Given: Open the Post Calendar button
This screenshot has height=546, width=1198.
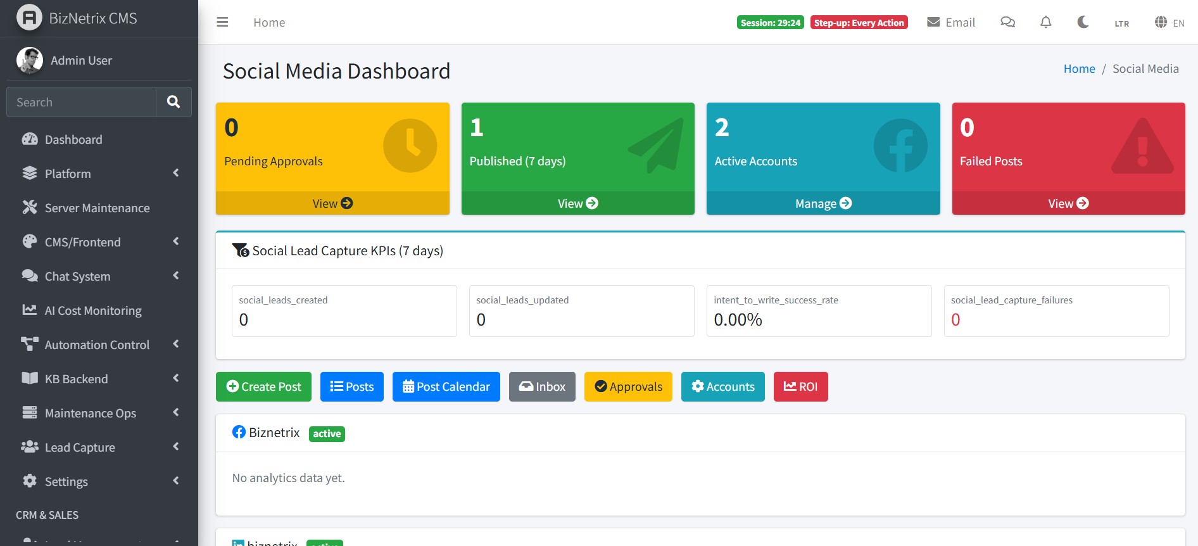Looking at the screenshot, I should (x=446, y=386).
